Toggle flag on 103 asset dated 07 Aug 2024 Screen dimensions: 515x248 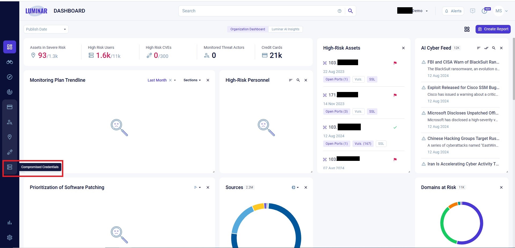(395, 160)
